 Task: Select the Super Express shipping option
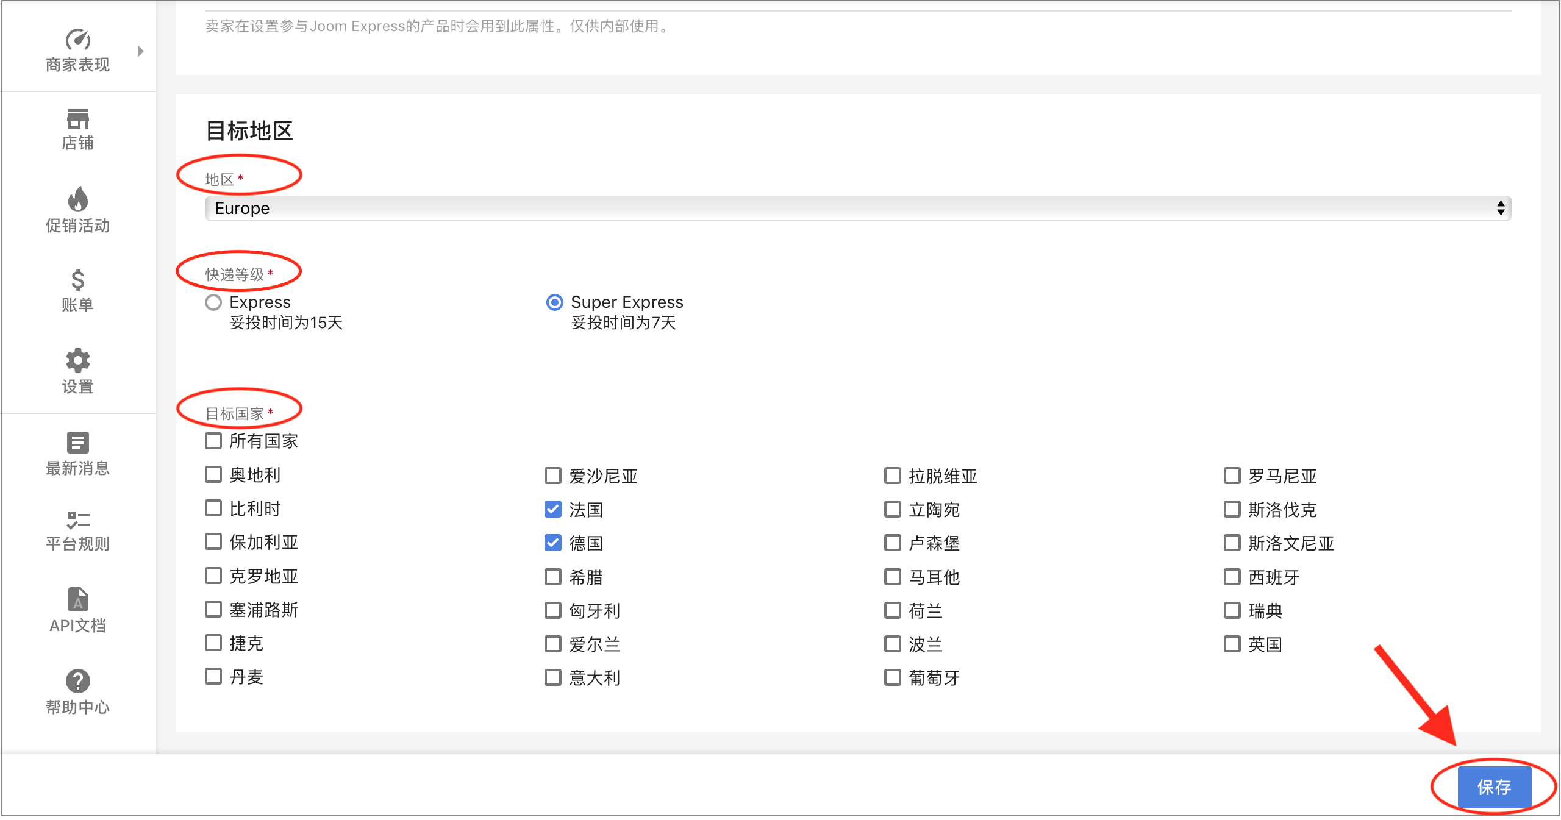pos(554,302)
